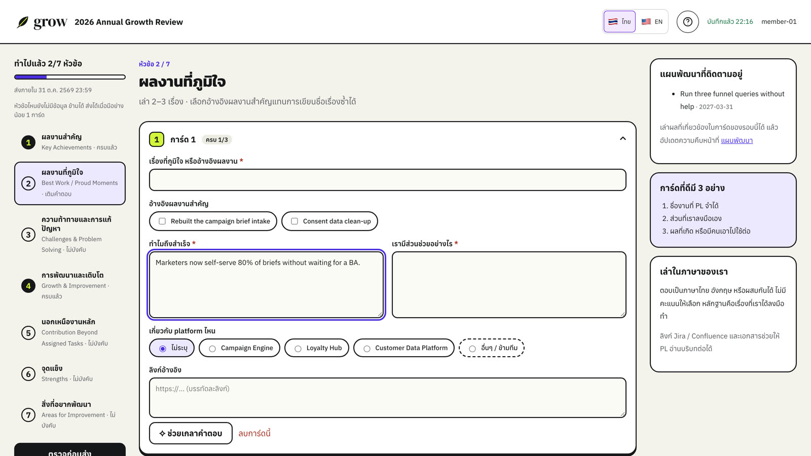Switch language to EN flag option
Image resolution: width=811 pixels, height=456 pixels.
652,22
